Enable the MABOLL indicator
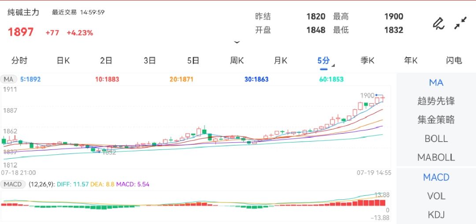Viewport: 476px width, 224px height. click(x=436, y=157)
